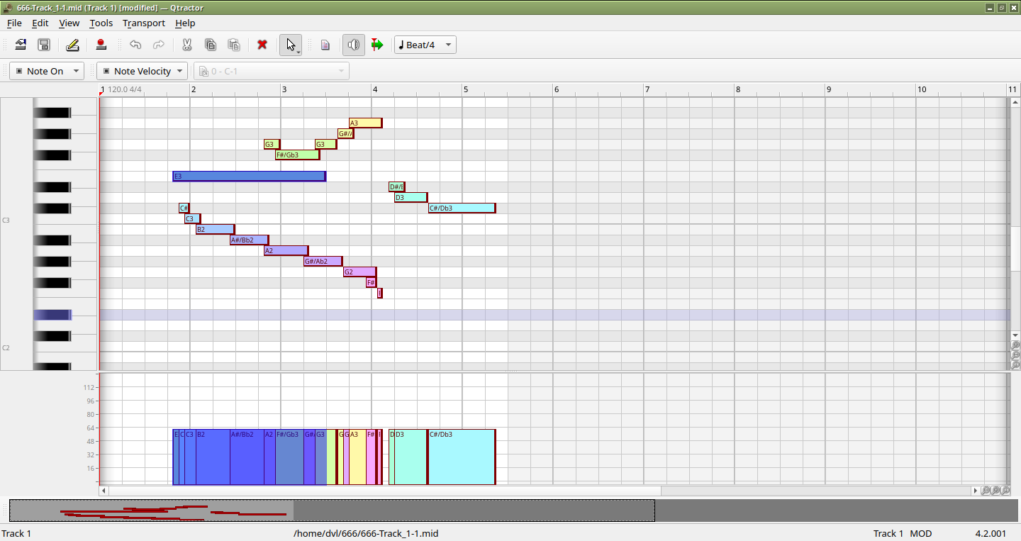Select the G#/Ab2 note block
This screenshot has height=541, width=1021.
(323, 261)
